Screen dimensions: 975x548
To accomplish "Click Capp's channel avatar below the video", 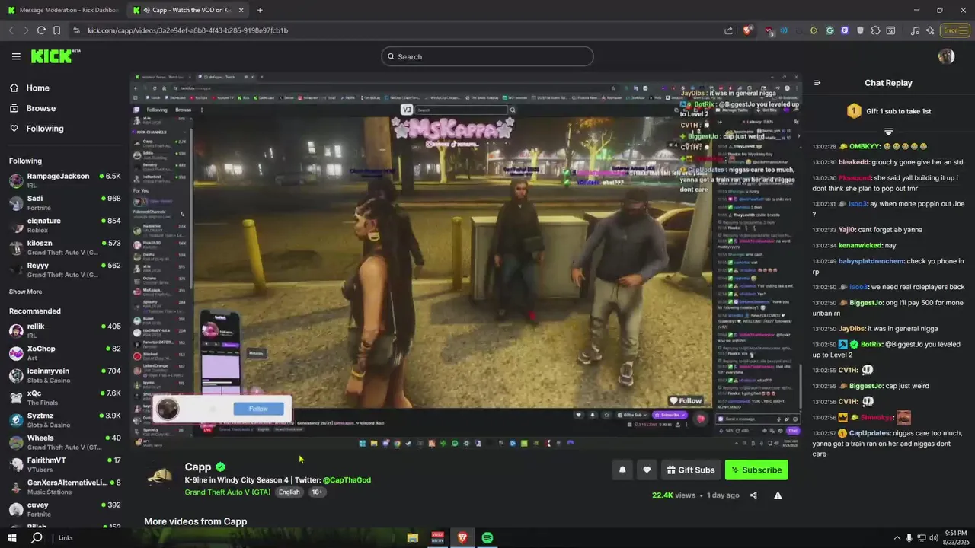I will click(x=159, y=475).
